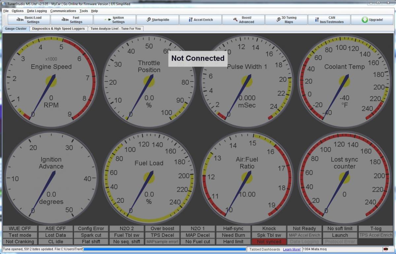Open the File menu
The width and height of the screenshot is (396, 254).
[6, 11]
